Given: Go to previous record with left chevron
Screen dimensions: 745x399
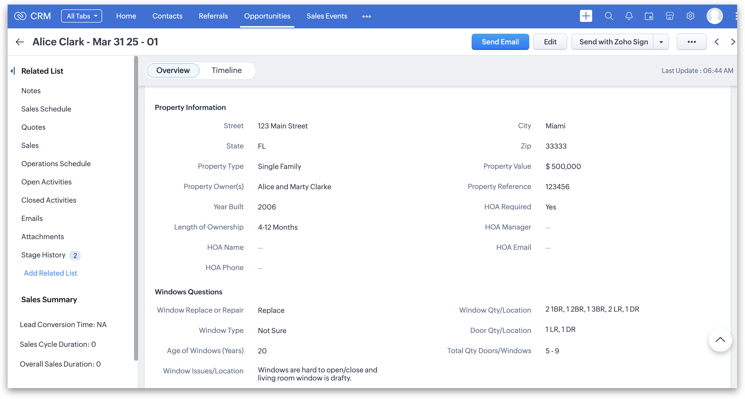Looking at the screenshot, I should pos(717,42).
